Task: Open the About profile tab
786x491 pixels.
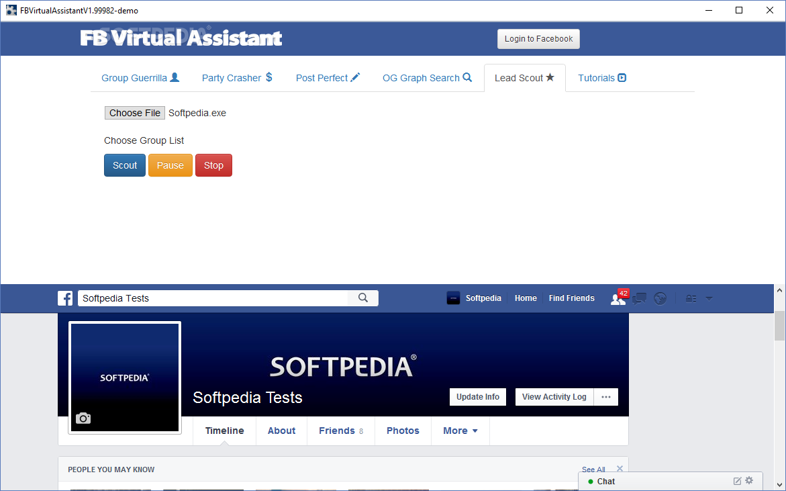Action: pos(282,431)
